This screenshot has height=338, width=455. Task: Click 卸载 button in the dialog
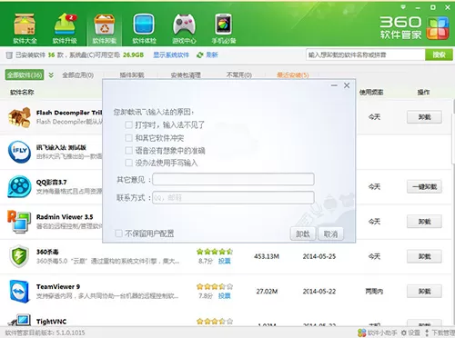click(303, 234)
